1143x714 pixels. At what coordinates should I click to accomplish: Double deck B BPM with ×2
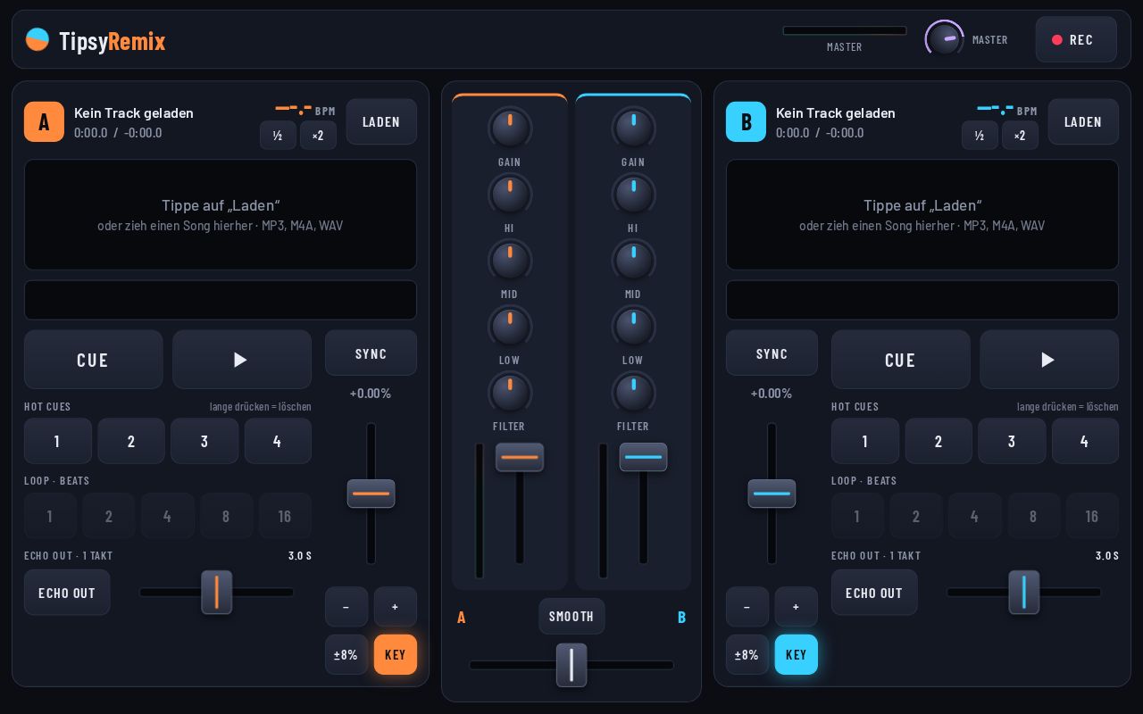pos(1020,136)
